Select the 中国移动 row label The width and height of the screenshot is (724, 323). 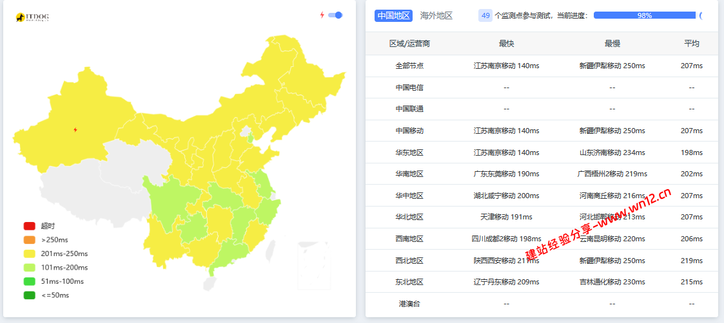click(409, 131)
